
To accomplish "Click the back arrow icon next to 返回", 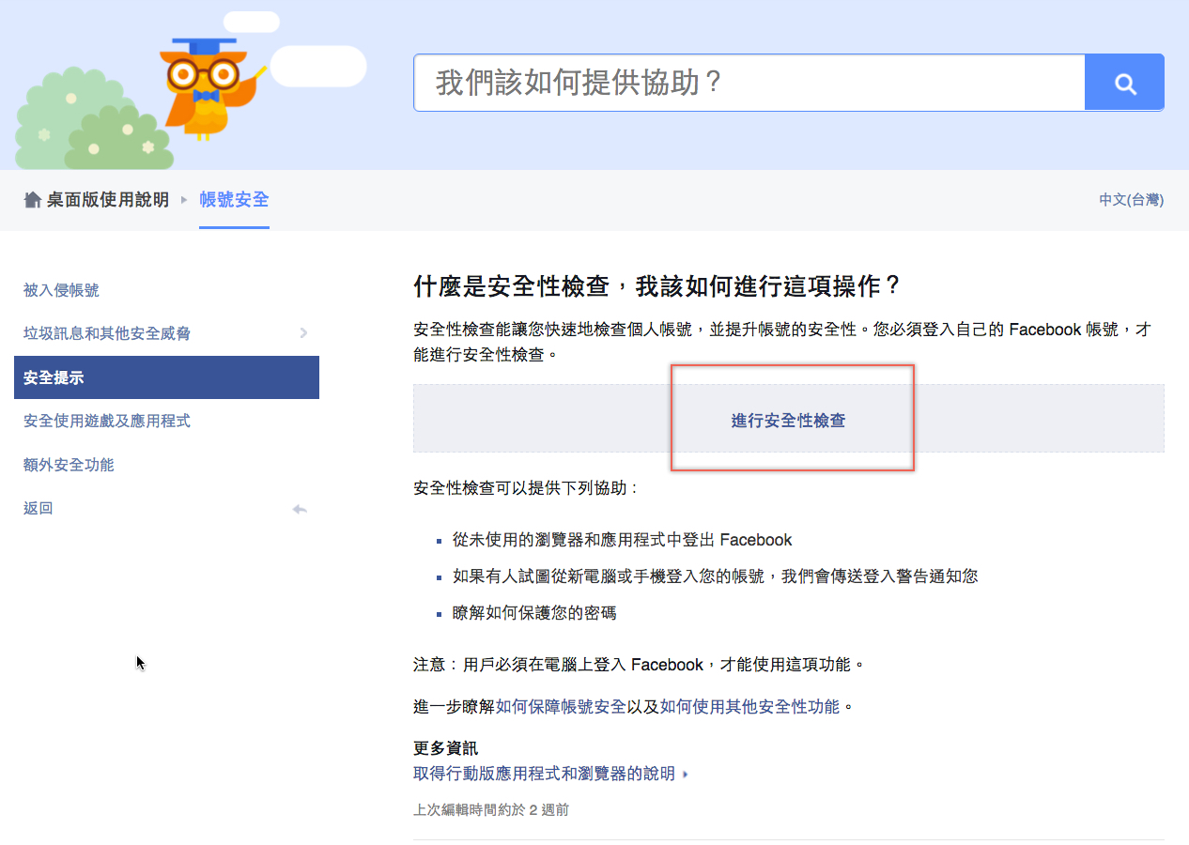I will pos(300,508).
